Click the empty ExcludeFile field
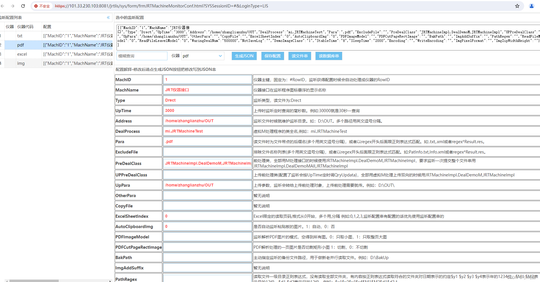 [207, 152]
